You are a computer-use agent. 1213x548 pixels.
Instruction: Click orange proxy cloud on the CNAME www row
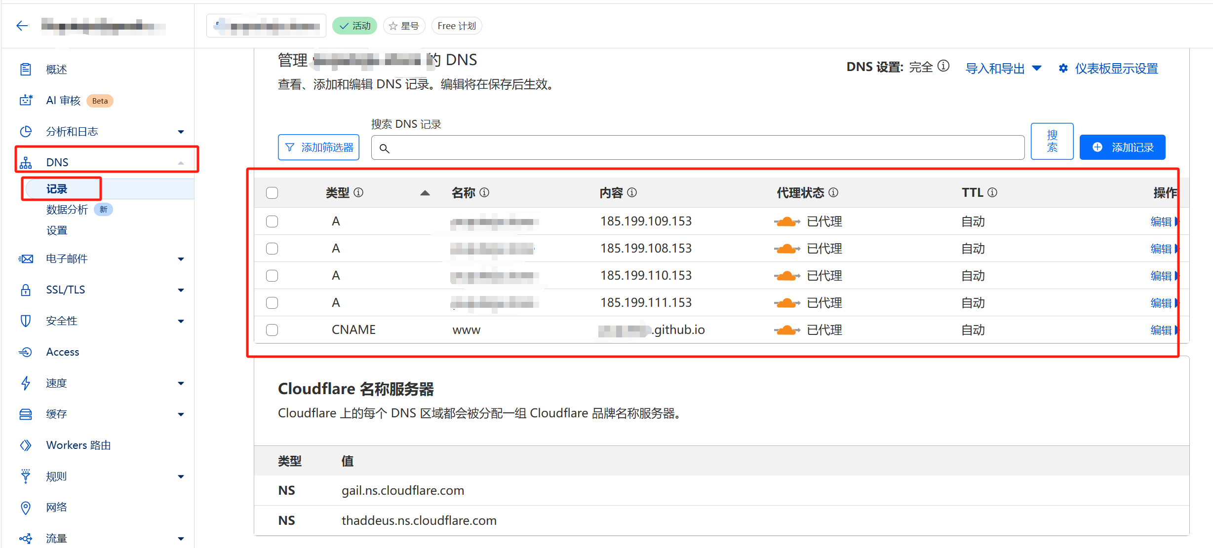pos(787,330)
